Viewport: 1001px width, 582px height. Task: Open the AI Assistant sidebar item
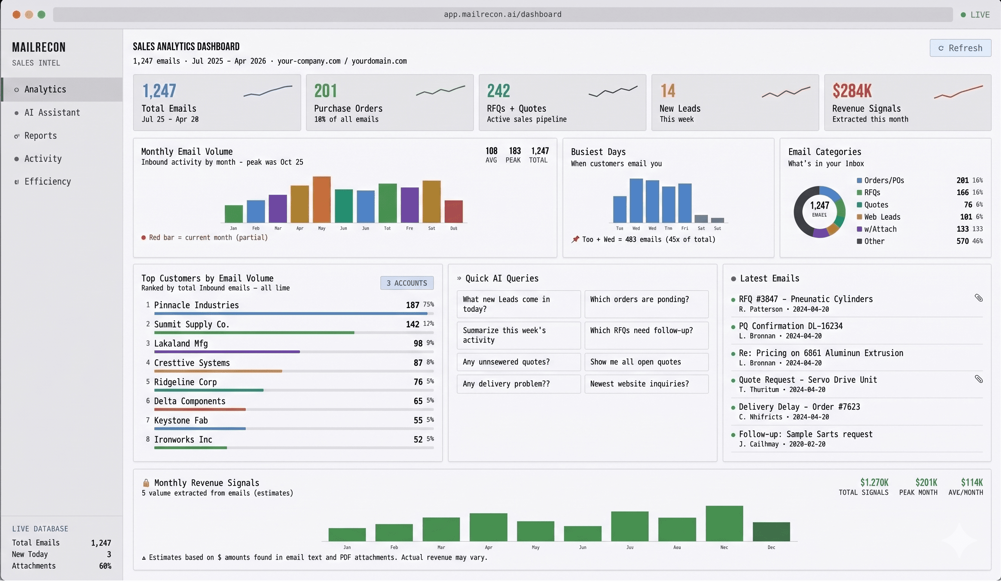(x=62, y=113)
